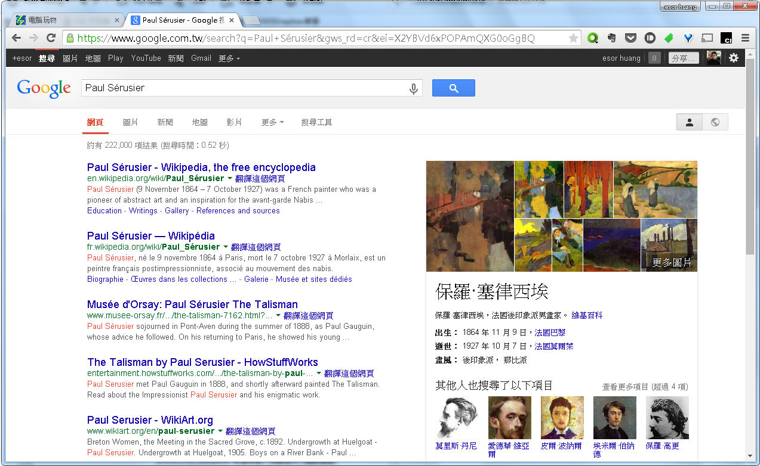Viewport: 760px width, 466px height.
Task: Expand arrow beside wikiart.org result URL
Action: [x=220, y=431]
